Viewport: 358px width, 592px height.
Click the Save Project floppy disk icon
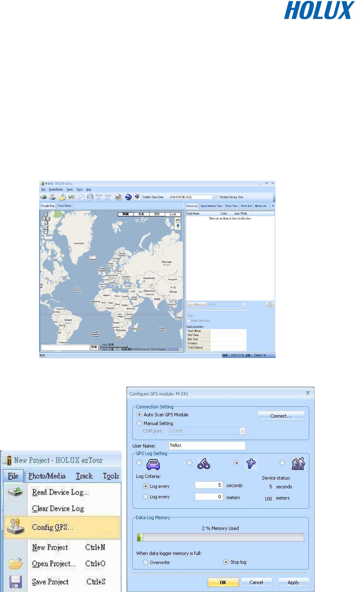tap(15, 582)
